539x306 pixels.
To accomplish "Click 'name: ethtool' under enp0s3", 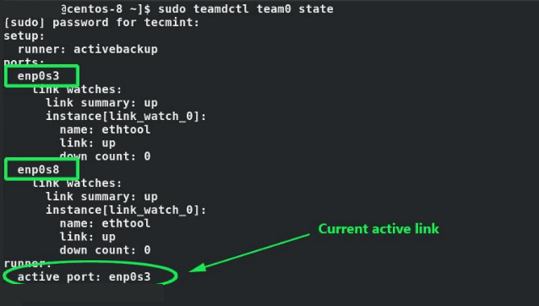I will pos(106,129).
